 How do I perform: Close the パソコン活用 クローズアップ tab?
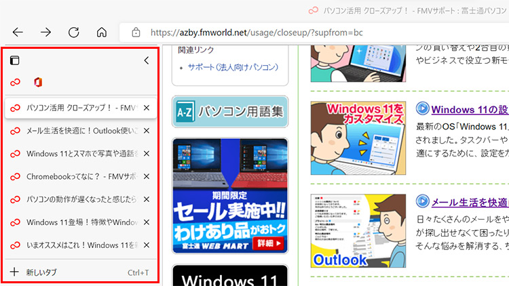click(146, 108)
